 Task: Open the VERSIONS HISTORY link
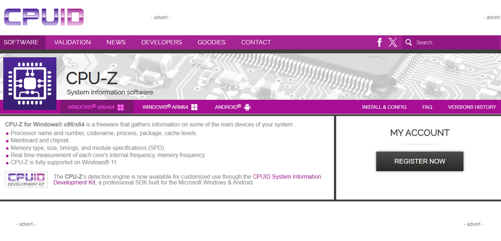pyautogui.click(x=472, y=107)
